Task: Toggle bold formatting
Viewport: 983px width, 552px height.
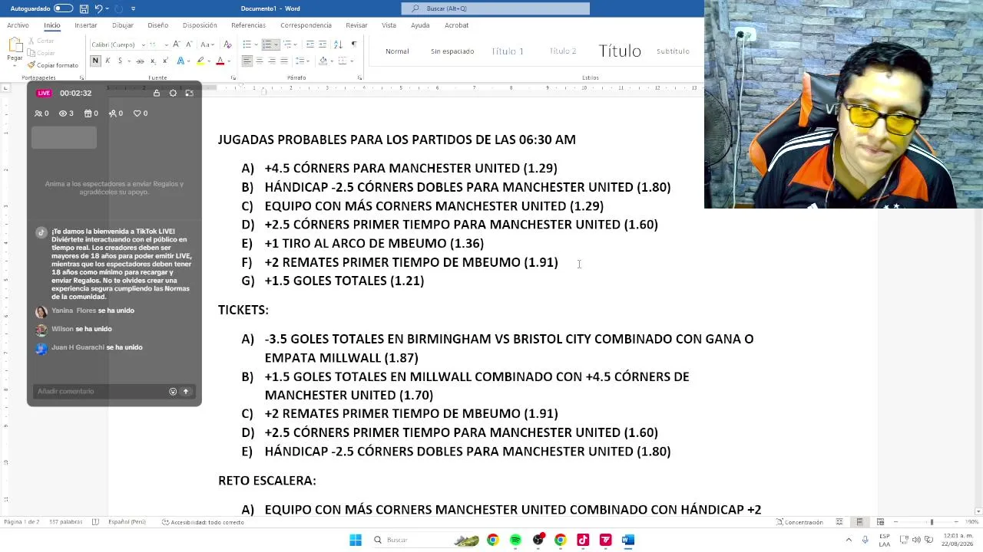Action: click(95, 61)
